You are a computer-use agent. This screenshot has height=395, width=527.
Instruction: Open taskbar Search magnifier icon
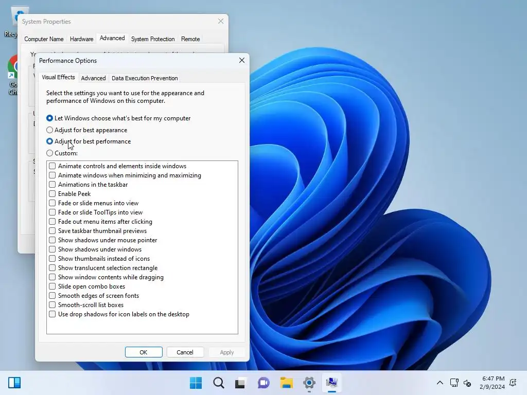[x=218, y=383]
